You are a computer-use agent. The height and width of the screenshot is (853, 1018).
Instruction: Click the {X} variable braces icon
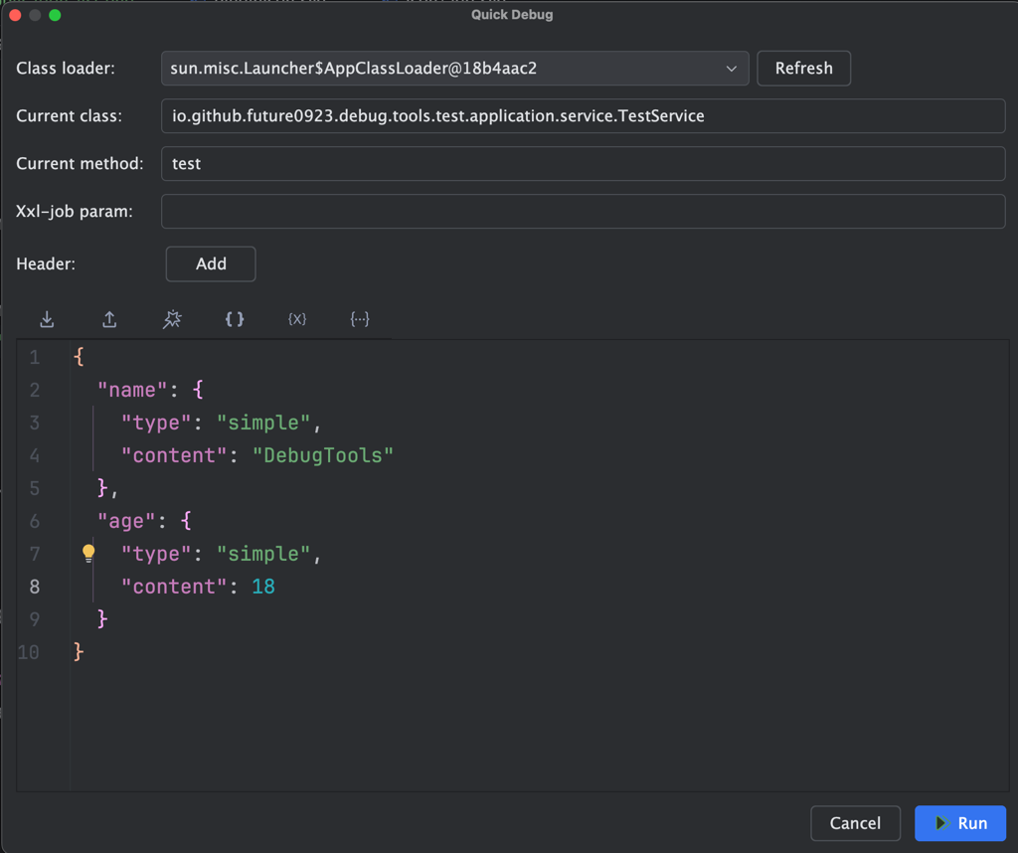tap(296, 319)
